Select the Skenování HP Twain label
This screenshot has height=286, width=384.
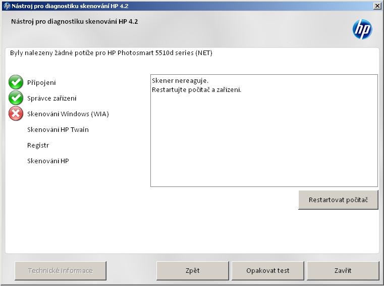coord(58,129)
